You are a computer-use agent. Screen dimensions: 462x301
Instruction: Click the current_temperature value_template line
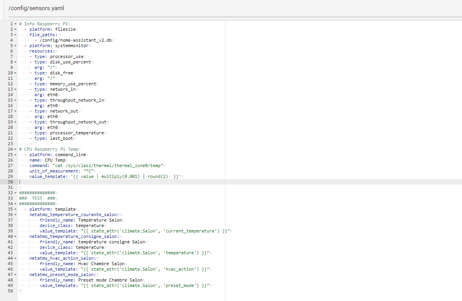(x=135, y=231)
